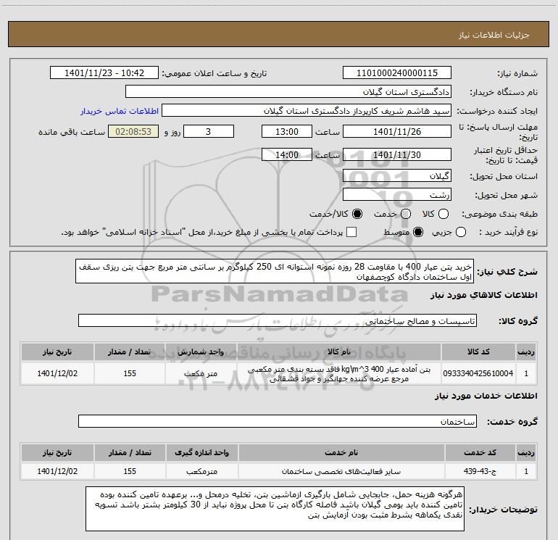This screenshot has height=540, width=558.
Task: Click the price validity time 14:00
Action: coord(287,154)
